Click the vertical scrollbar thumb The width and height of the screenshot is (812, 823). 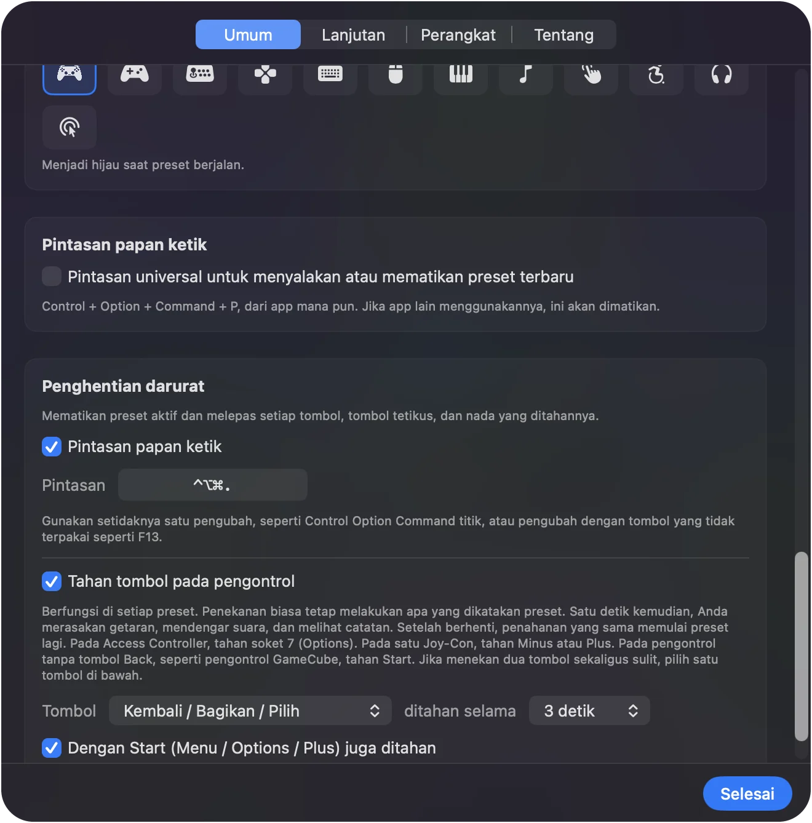point(801,646)
